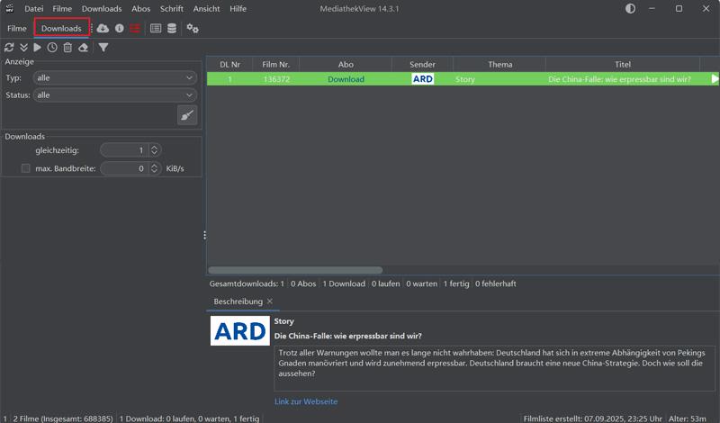Clear filters with the broom button
720x423 pixels.
coord(187,115)
